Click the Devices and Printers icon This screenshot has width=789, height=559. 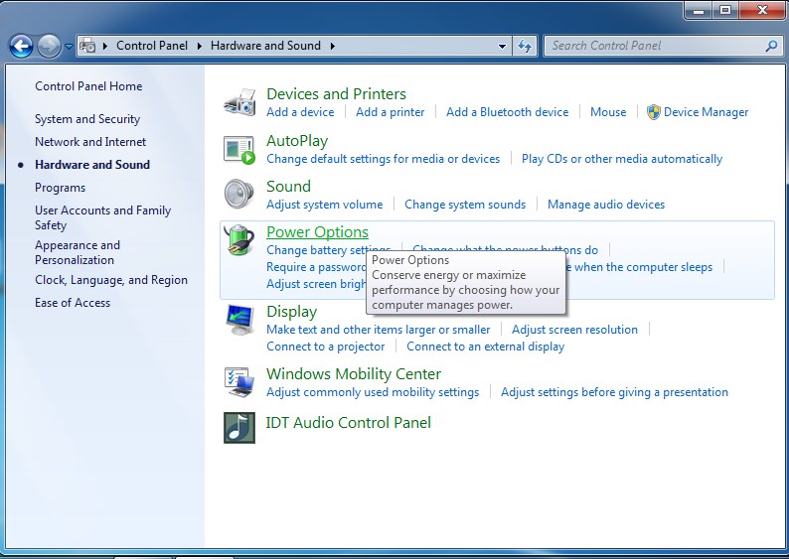click(239, 102)
